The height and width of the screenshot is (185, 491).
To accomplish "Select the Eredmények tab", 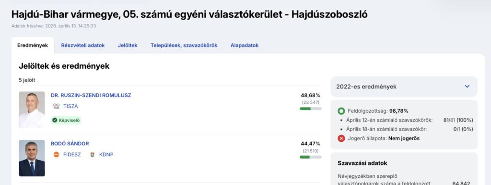I will coord(33,45).
